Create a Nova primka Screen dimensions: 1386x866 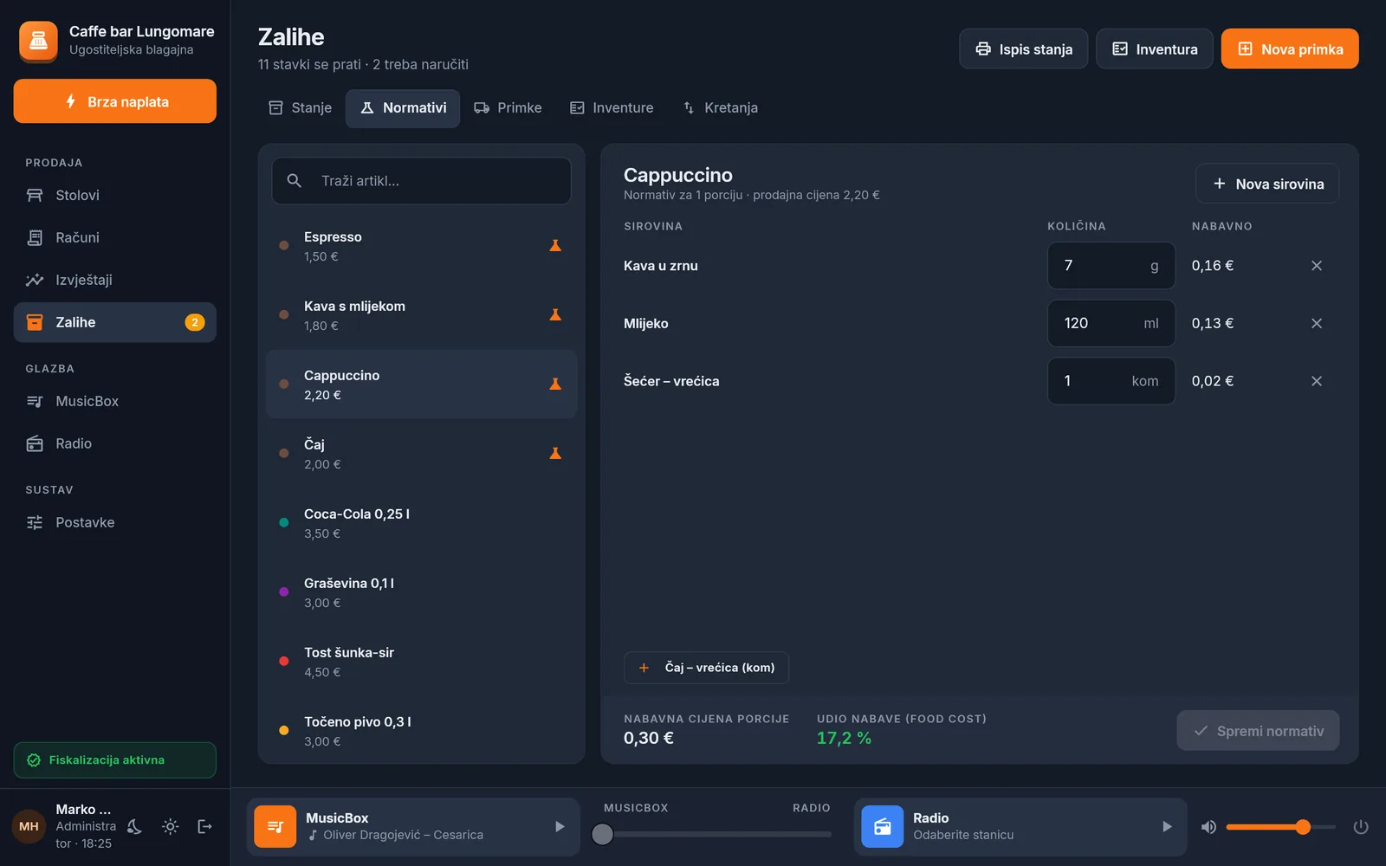pyautogui.click(x=1290, y=49)
